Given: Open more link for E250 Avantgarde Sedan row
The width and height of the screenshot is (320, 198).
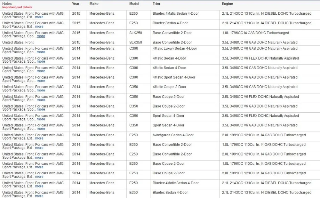Looking at the screenshot, I should click(x=39, y=139).
